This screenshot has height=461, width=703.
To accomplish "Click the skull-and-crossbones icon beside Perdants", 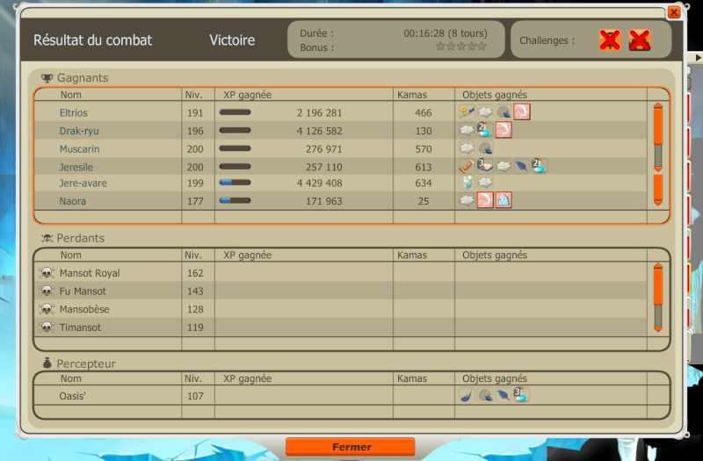I will (47, 238).
